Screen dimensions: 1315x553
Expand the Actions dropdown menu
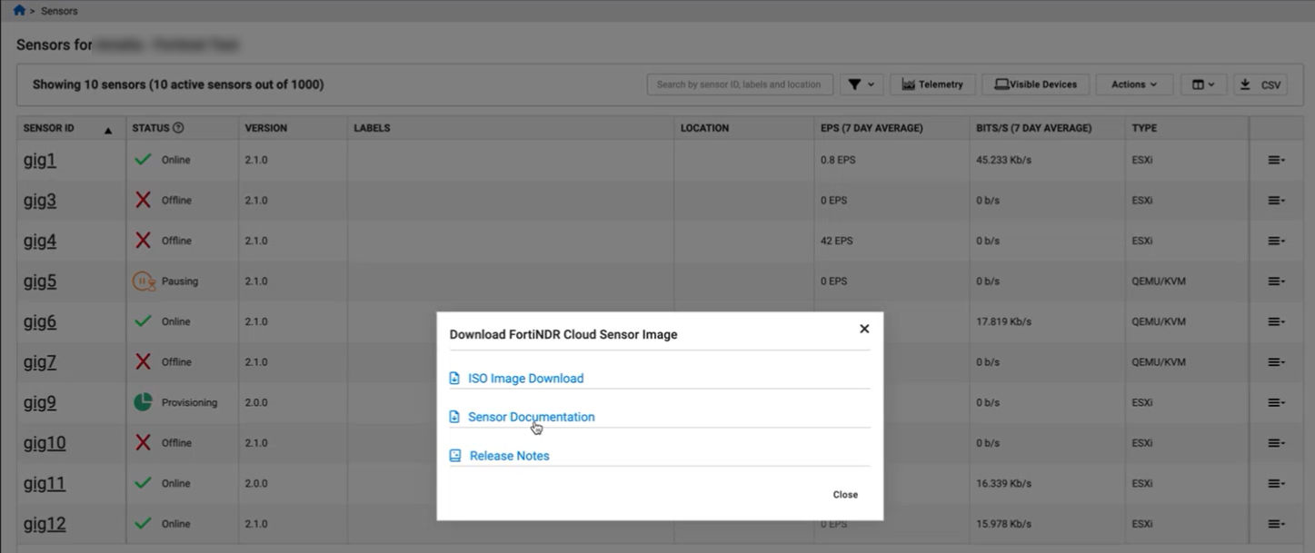pyautogui.click(x=1133, y=84)
